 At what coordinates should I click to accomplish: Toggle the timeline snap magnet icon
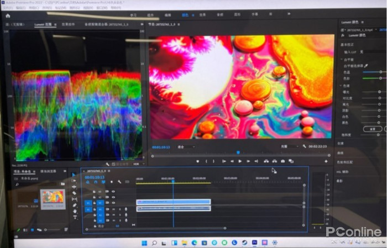pos(95,181)
